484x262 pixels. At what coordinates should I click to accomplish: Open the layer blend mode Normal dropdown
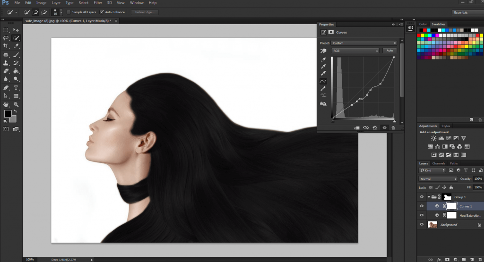click(438, 179)
